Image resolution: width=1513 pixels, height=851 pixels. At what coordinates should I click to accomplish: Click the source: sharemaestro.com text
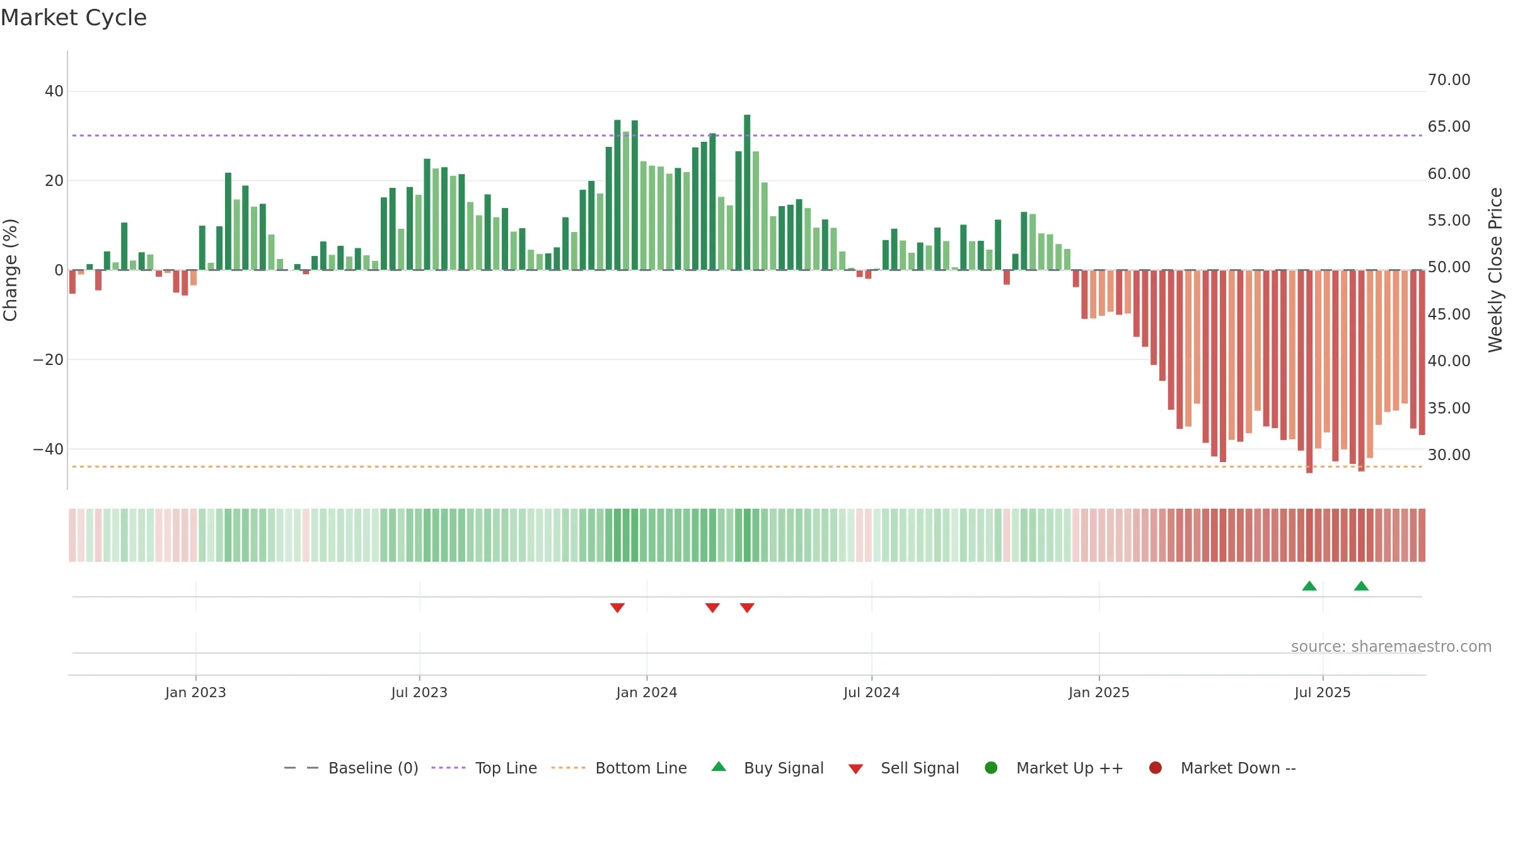pyautogui.click(x=1391, y=647)
